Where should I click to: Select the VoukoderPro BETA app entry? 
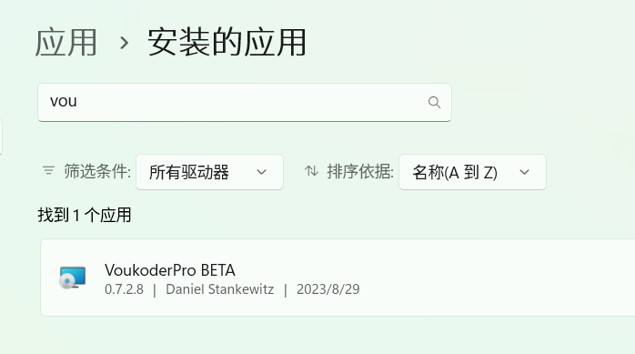[338, 278]
